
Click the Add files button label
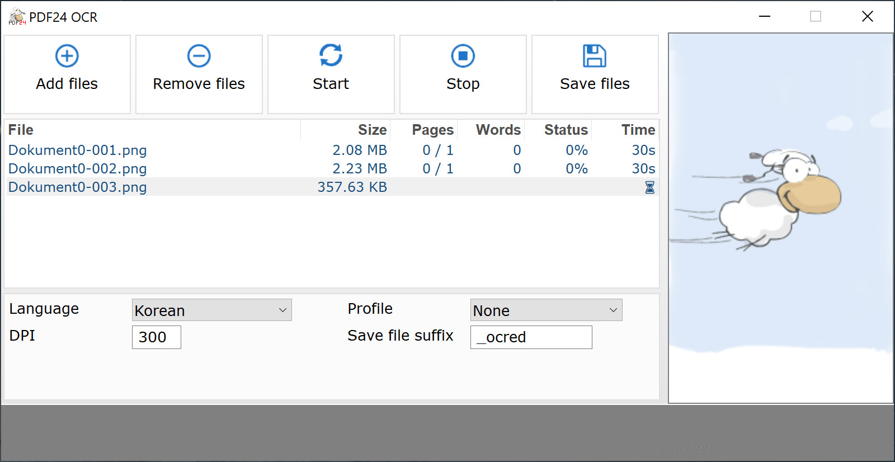tap(67, 84)
